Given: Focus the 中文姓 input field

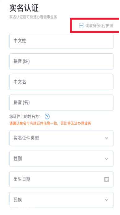Looking at the screenshot, I should point(61,41).
